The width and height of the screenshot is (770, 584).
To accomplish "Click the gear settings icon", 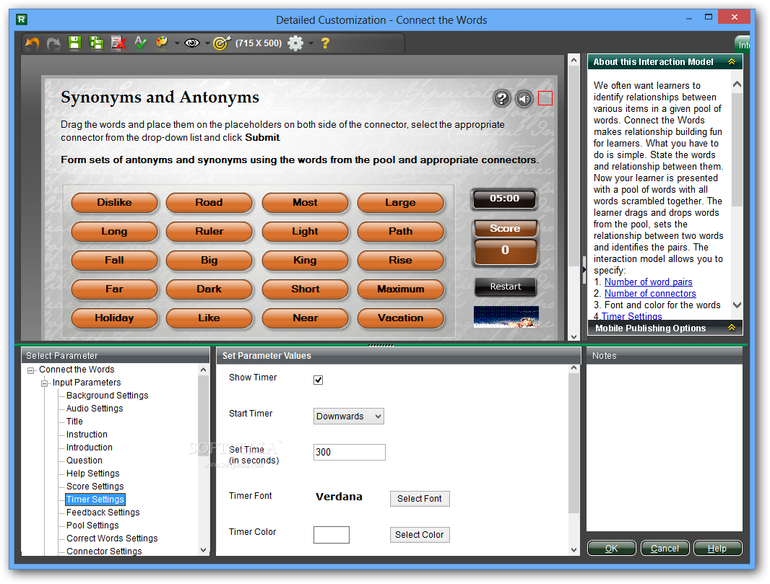I will (295, 43).
